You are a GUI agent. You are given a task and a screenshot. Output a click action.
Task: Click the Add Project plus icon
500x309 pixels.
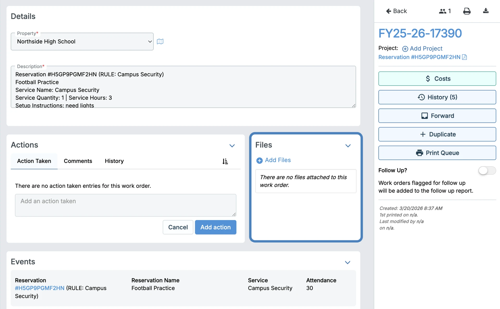point(405,49)
